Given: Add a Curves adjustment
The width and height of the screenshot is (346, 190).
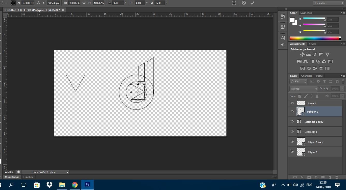Looking at the screenshot, I should [x=315, y=55].
